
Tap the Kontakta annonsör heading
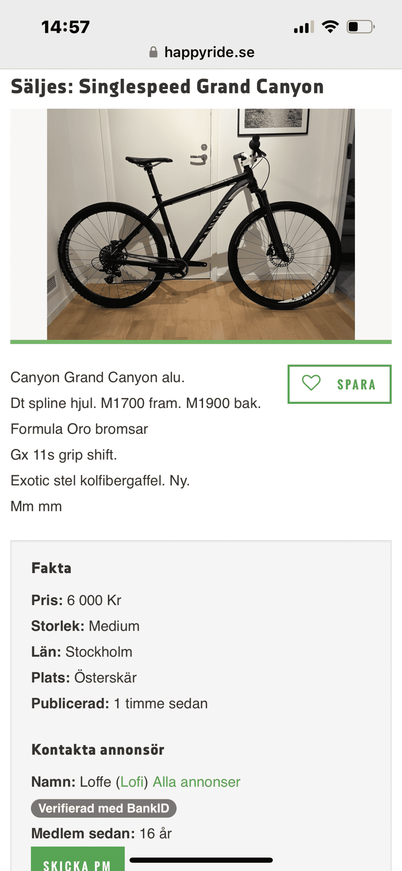98,750
